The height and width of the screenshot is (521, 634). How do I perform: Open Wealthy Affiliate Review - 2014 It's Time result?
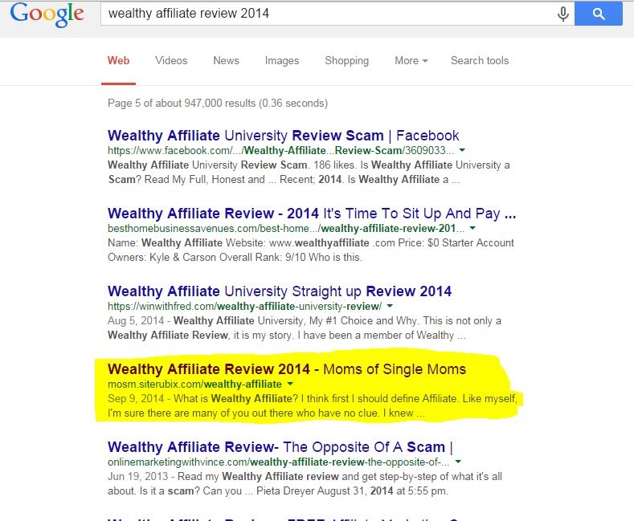pos(312,214)
